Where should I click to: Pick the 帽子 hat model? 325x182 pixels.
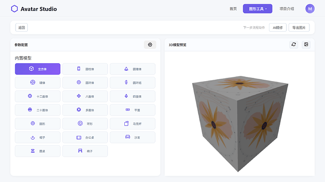(x=38, y=137)
